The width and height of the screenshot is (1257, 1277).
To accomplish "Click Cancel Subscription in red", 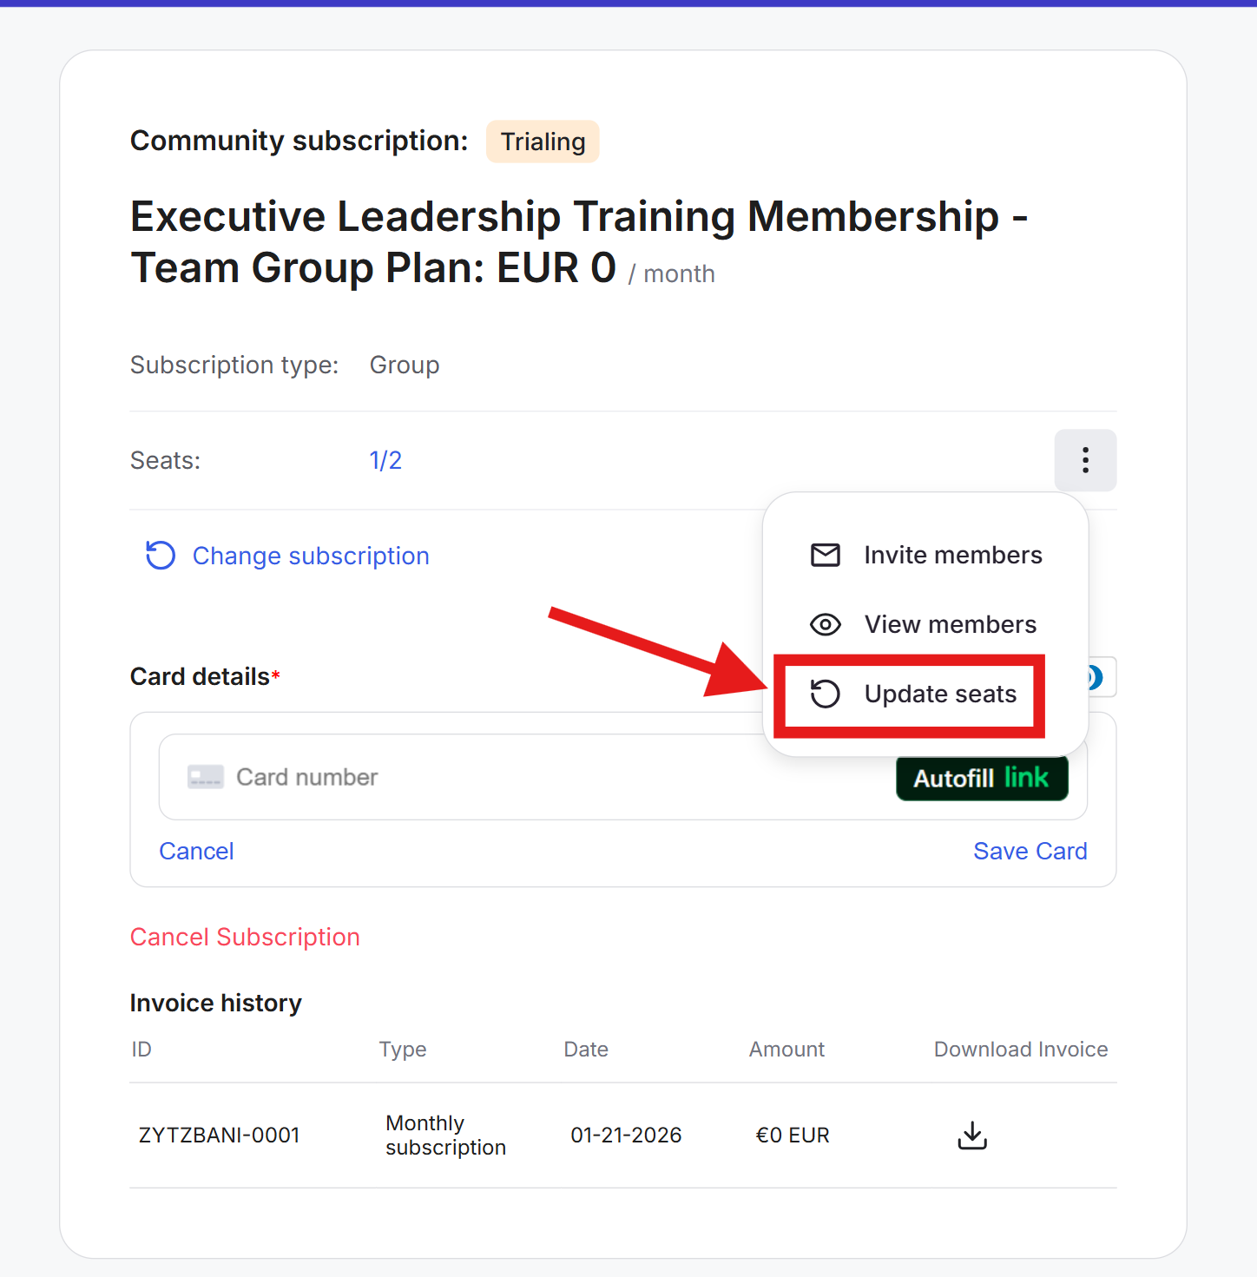I will tap(245, 938).
